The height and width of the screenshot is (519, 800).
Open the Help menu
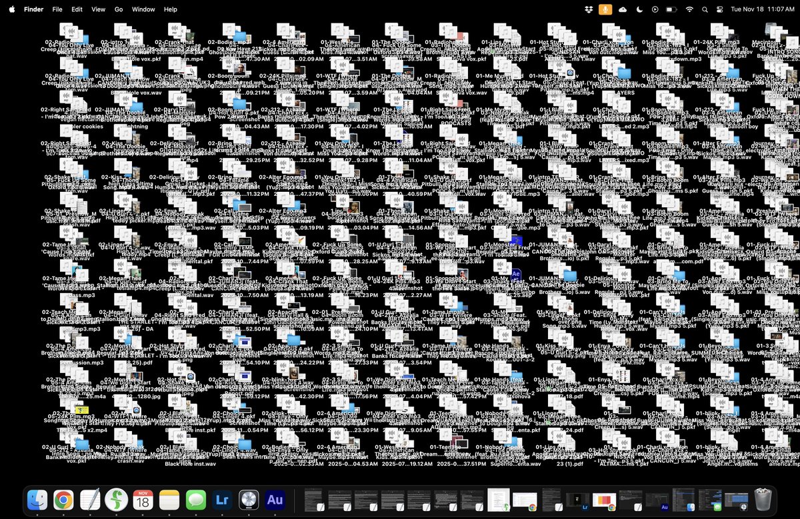(x=171, y=9)
